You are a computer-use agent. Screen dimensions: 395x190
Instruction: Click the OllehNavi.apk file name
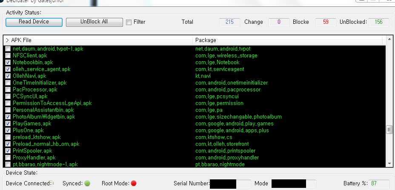tap(29, 76)
